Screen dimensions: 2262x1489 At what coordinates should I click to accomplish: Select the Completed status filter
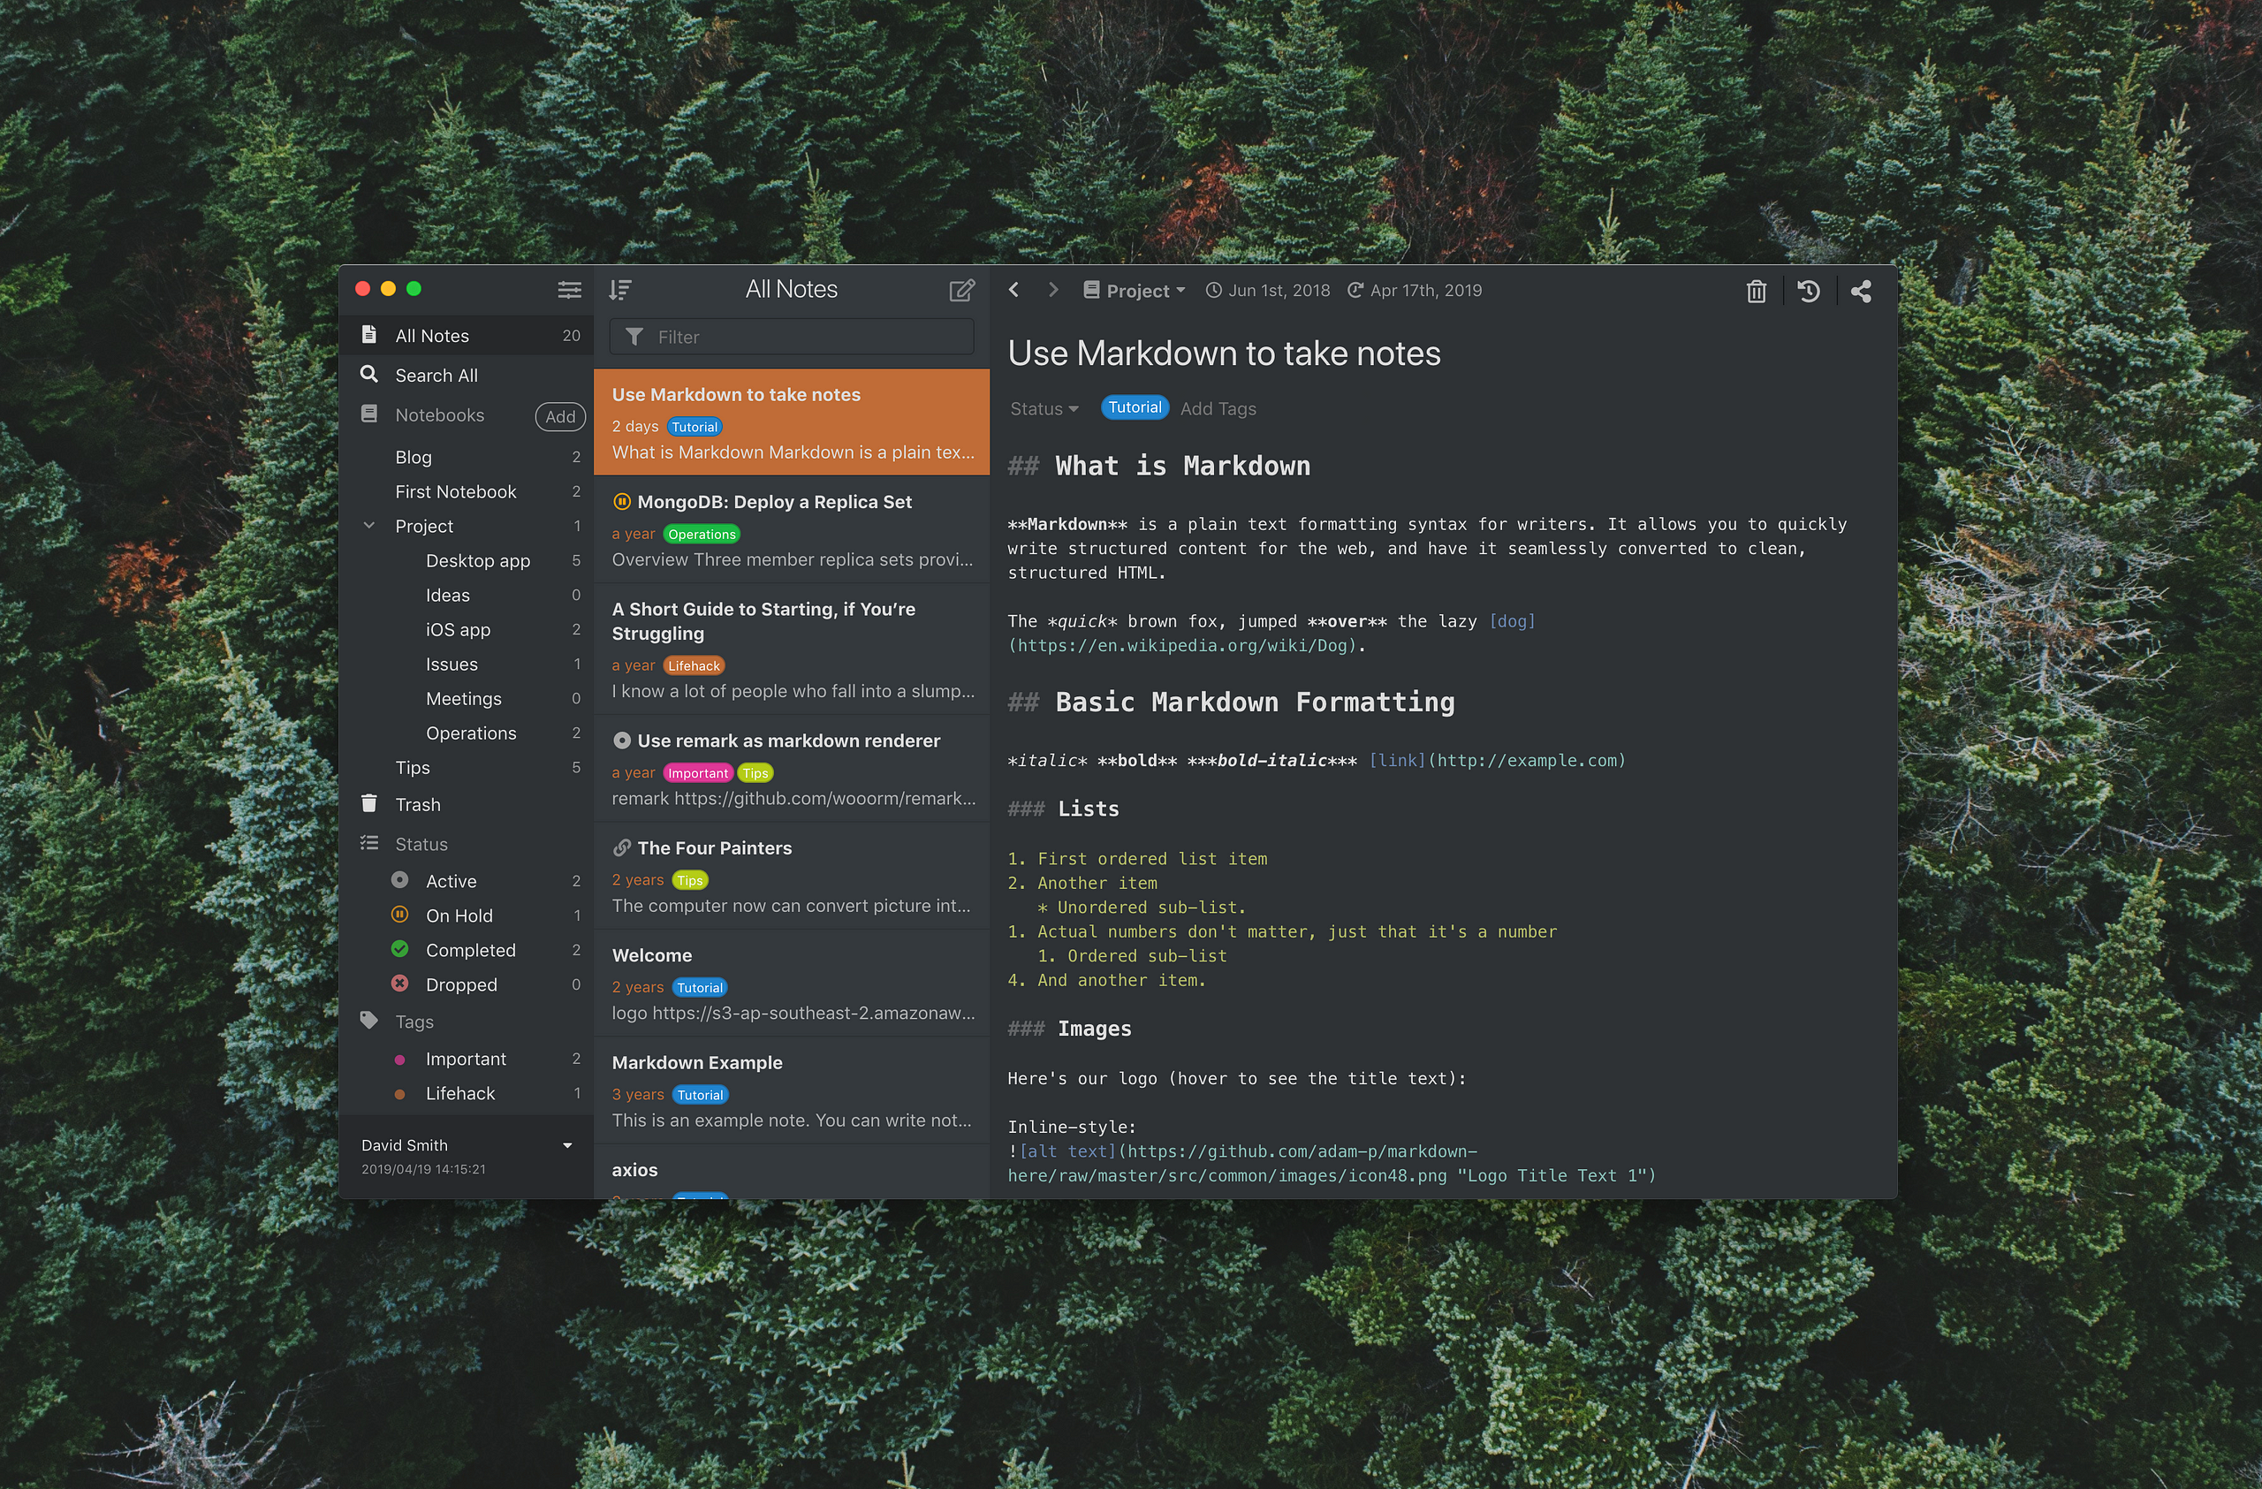click(468, 951)
